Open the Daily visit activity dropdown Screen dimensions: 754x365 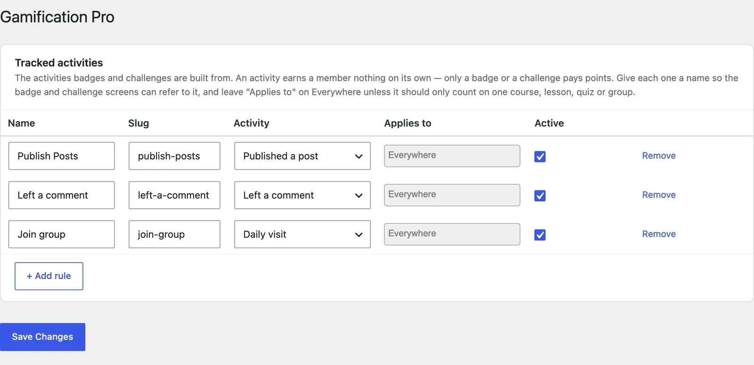tap(302, 234)
